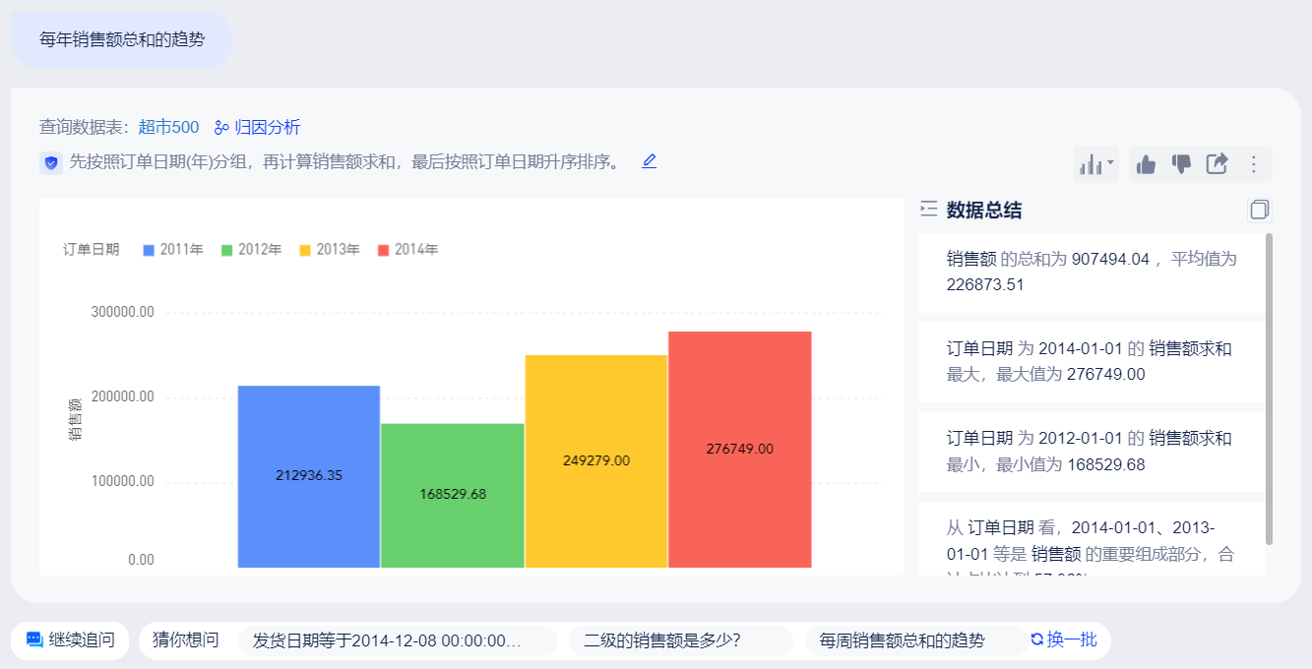Hide the 2014年 legend series

pos(407,250)
